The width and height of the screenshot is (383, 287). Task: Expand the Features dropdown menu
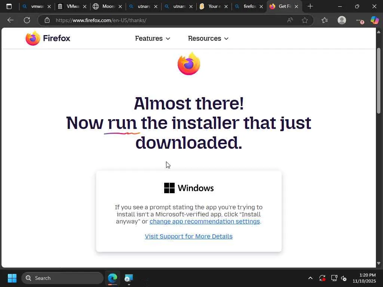[x=153, y=38]
